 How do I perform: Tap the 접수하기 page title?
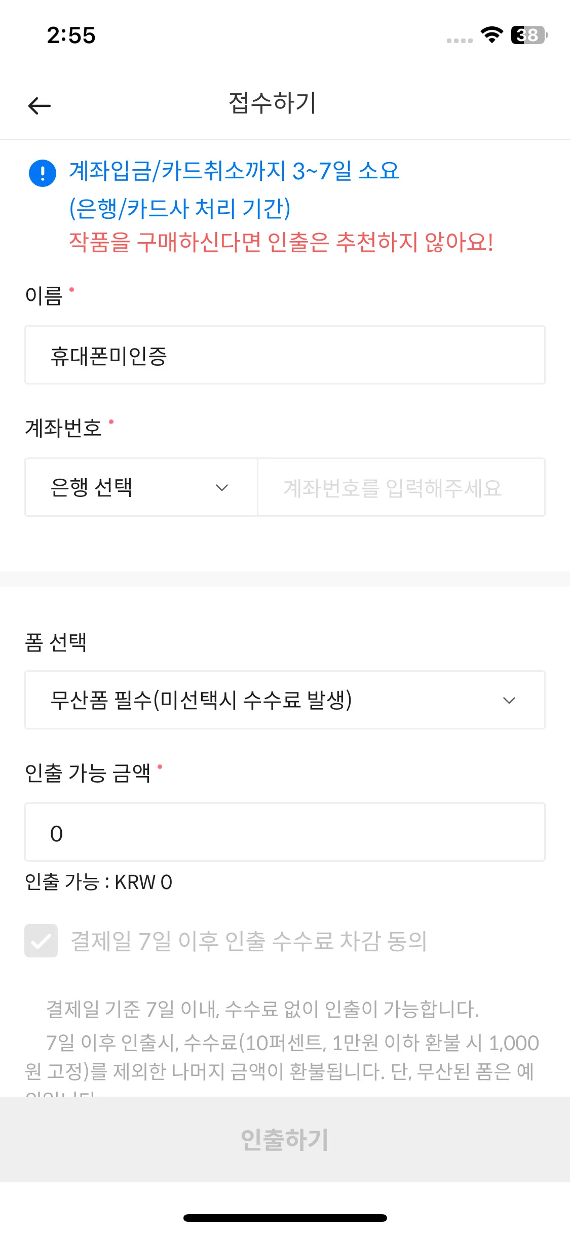[x=273, y=103]
